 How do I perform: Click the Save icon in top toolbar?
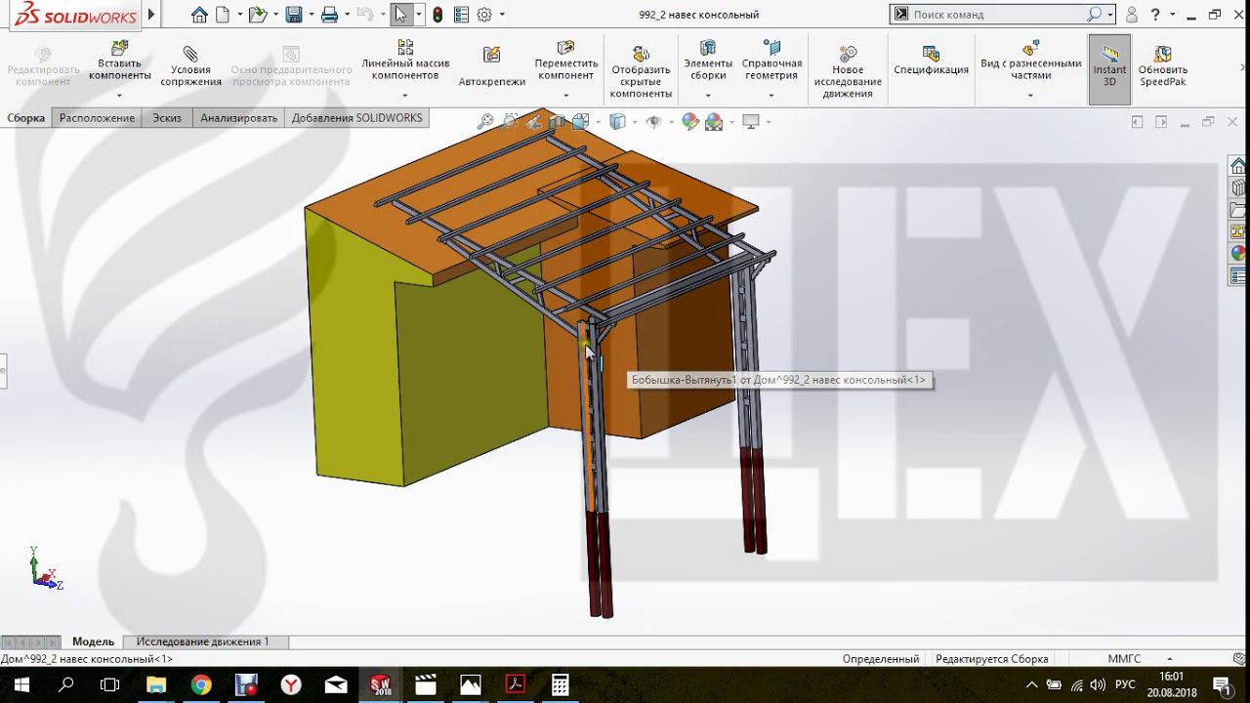(x=293, y=15)
